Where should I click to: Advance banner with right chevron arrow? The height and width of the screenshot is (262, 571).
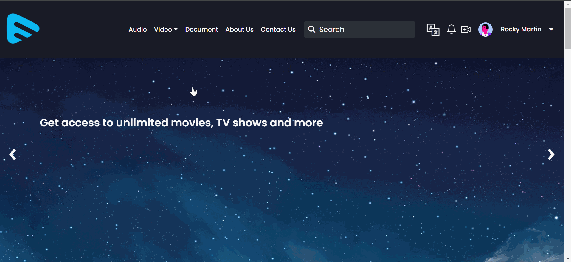(x=551, y=154)
